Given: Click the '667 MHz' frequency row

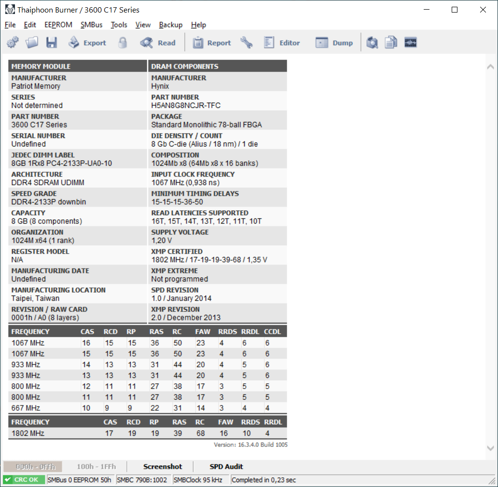Looking at the screenshot, I should [148, 408].
